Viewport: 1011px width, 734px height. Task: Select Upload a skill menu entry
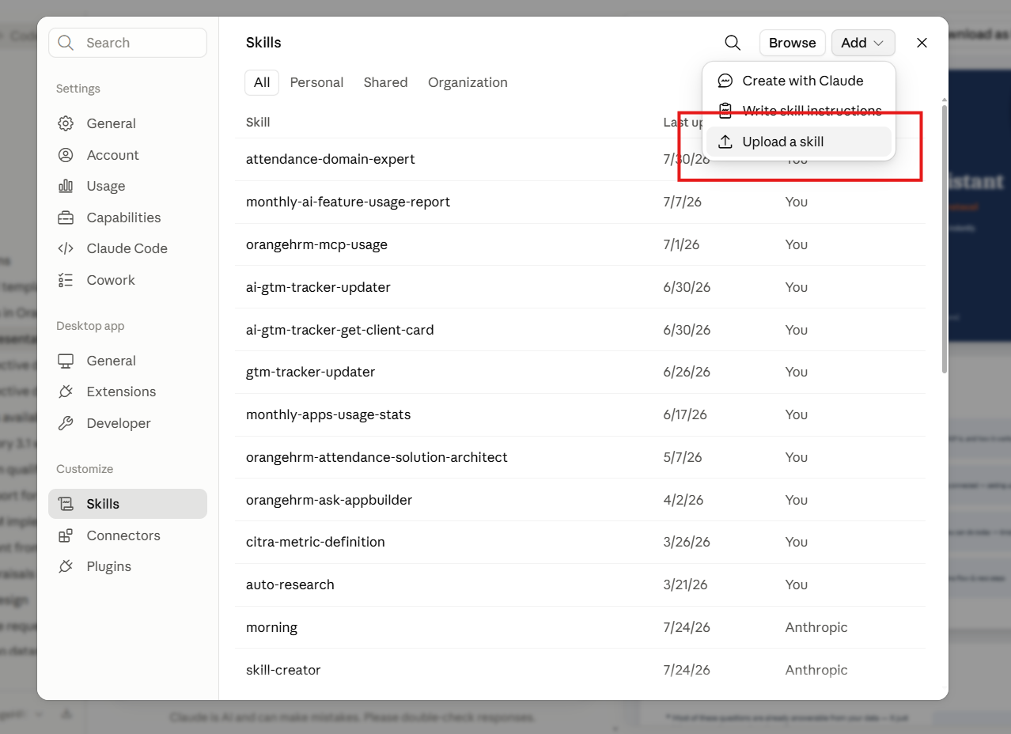(799, 142)
